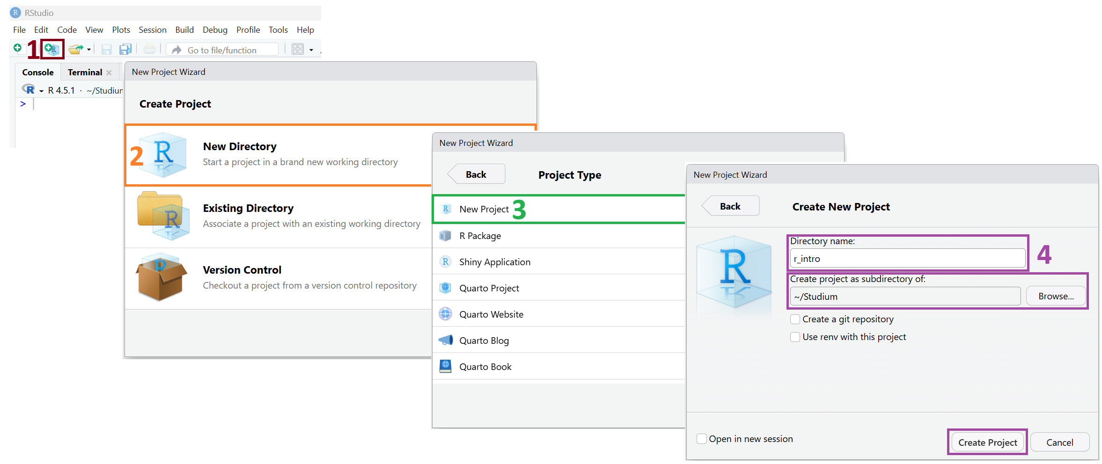This screenshot has height=464, width=1102.
Task: Choose the Existing Directory folder icon
Action: pyautogui.click(x=163, y=216)
